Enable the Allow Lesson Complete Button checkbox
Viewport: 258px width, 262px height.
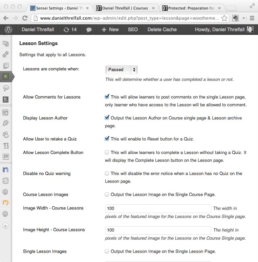107,152
